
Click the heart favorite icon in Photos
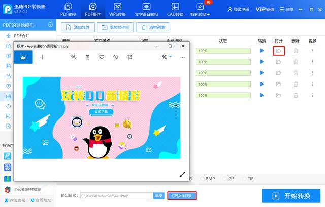(x=102, y=57)
